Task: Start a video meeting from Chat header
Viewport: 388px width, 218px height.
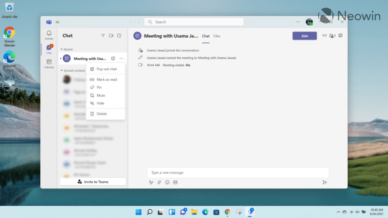Action: coord(111,36)
